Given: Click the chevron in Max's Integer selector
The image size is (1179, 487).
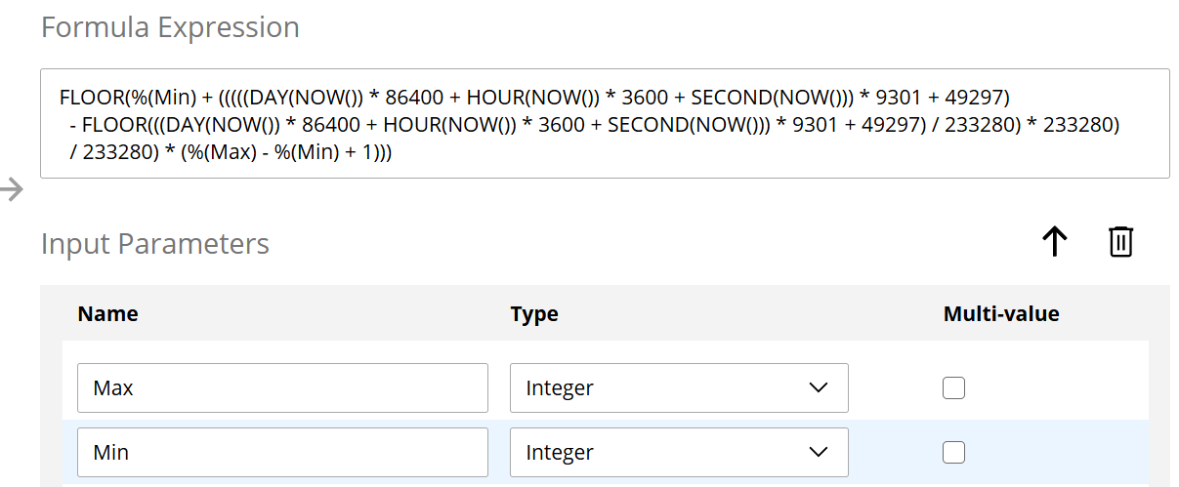Looking at the screenshot, I should point(819,388).
